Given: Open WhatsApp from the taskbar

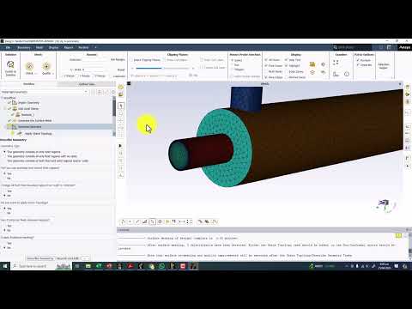Looking at the screenshot, I should pos(161,266).
